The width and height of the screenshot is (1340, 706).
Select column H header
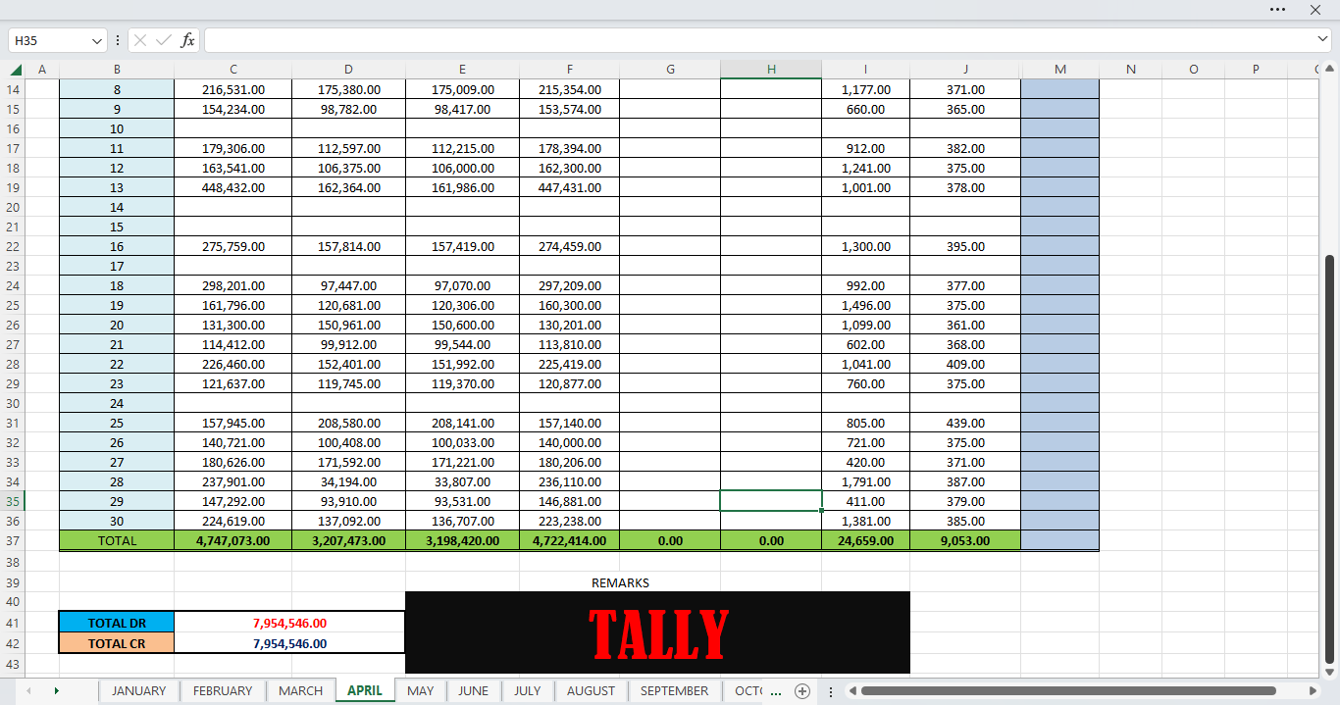pos(771,70)
